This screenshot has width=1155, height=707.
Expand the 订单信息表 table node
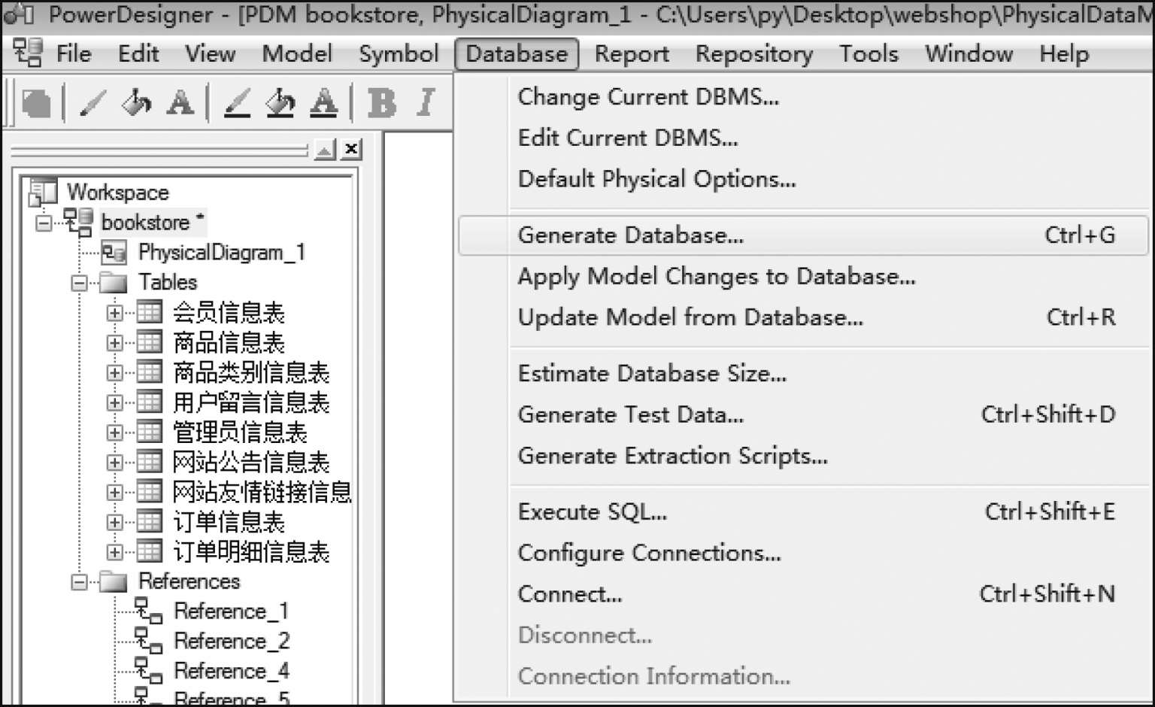(115, 523)
